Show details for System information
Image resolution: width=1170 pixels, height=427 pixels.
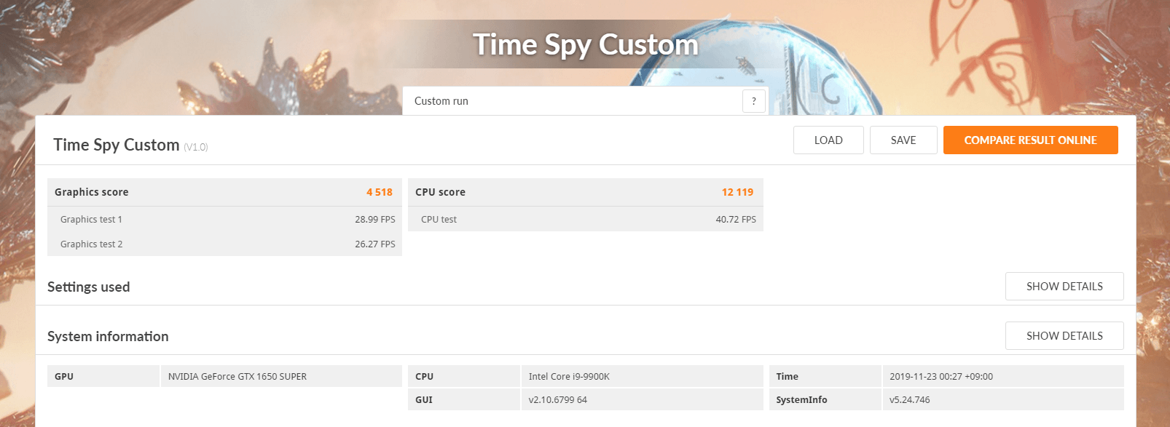click(x=1064, y=336)
